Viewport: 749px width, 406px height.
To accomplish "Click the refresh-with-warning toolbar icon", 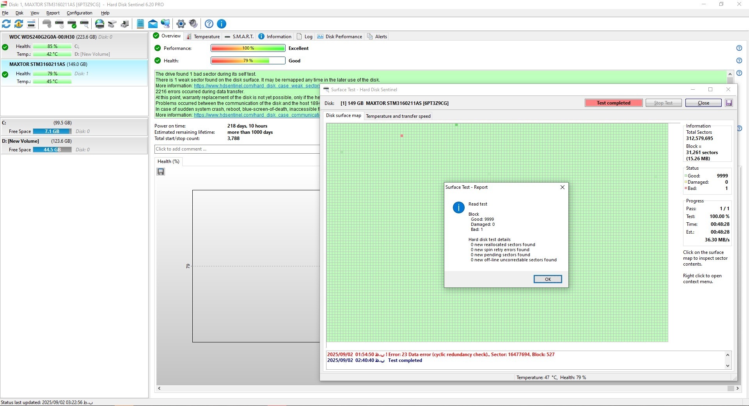I will [x=19, y=24].
